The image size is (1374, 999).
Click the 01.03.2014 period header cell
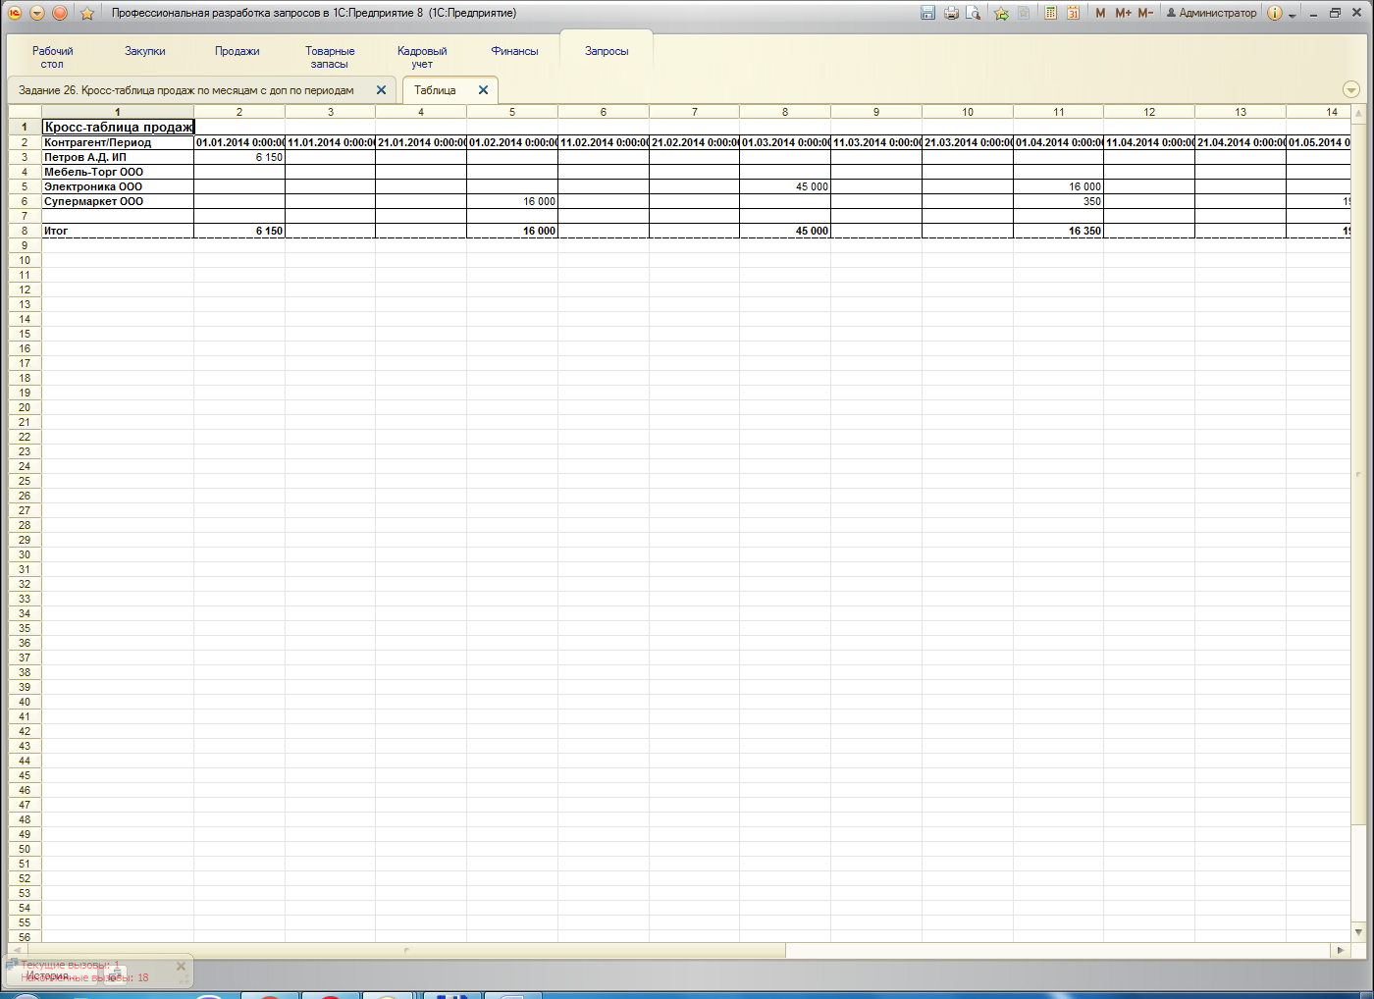click(x=785, y=142)
